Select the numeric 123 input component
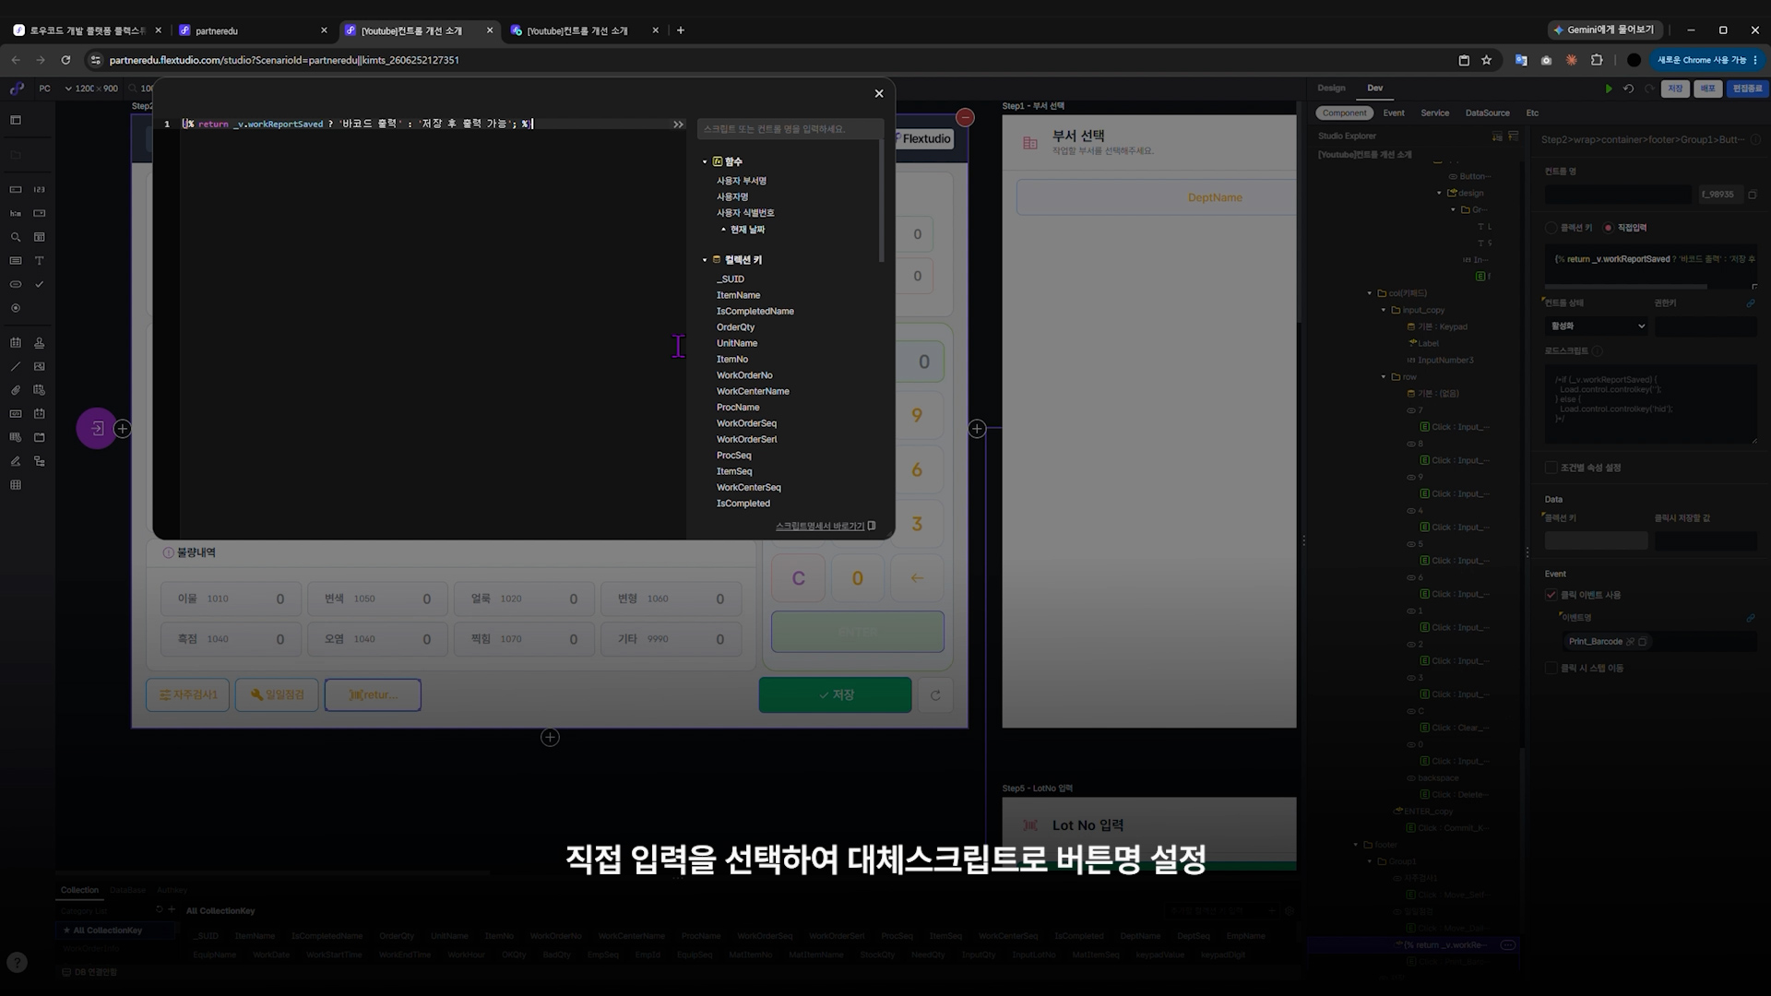 39,189
